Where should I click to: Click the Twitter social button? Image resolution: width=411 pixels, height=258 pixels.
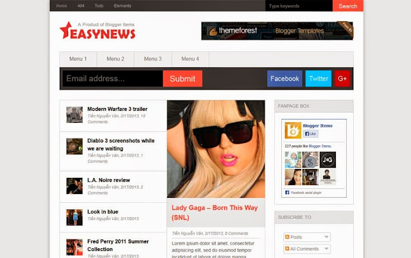(x=319, y=79)
